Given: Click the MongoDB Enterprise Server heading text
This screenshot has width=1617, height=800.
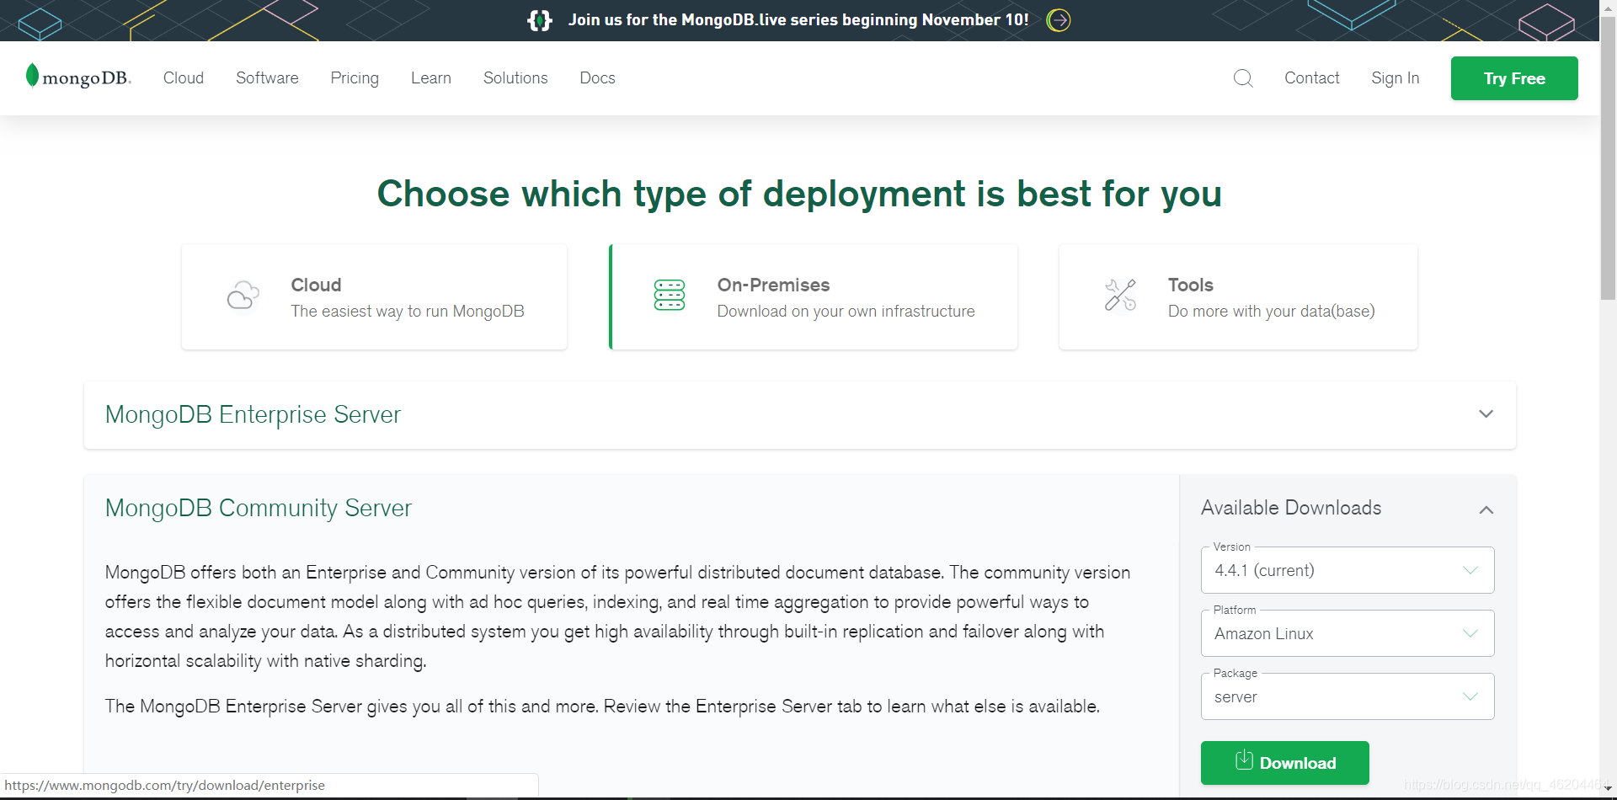Looking at the screenshot, I should pos(253,414).
